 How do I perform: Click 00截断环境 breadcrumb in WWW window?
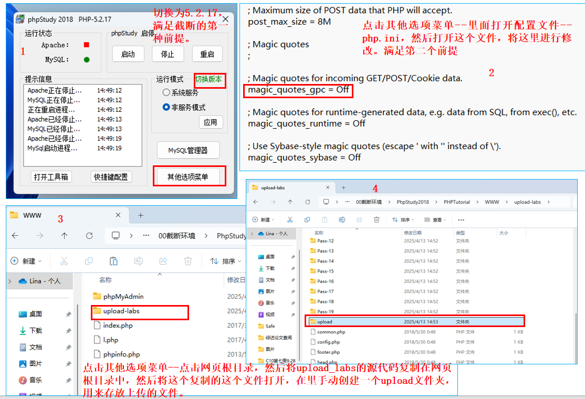(177, 236)
